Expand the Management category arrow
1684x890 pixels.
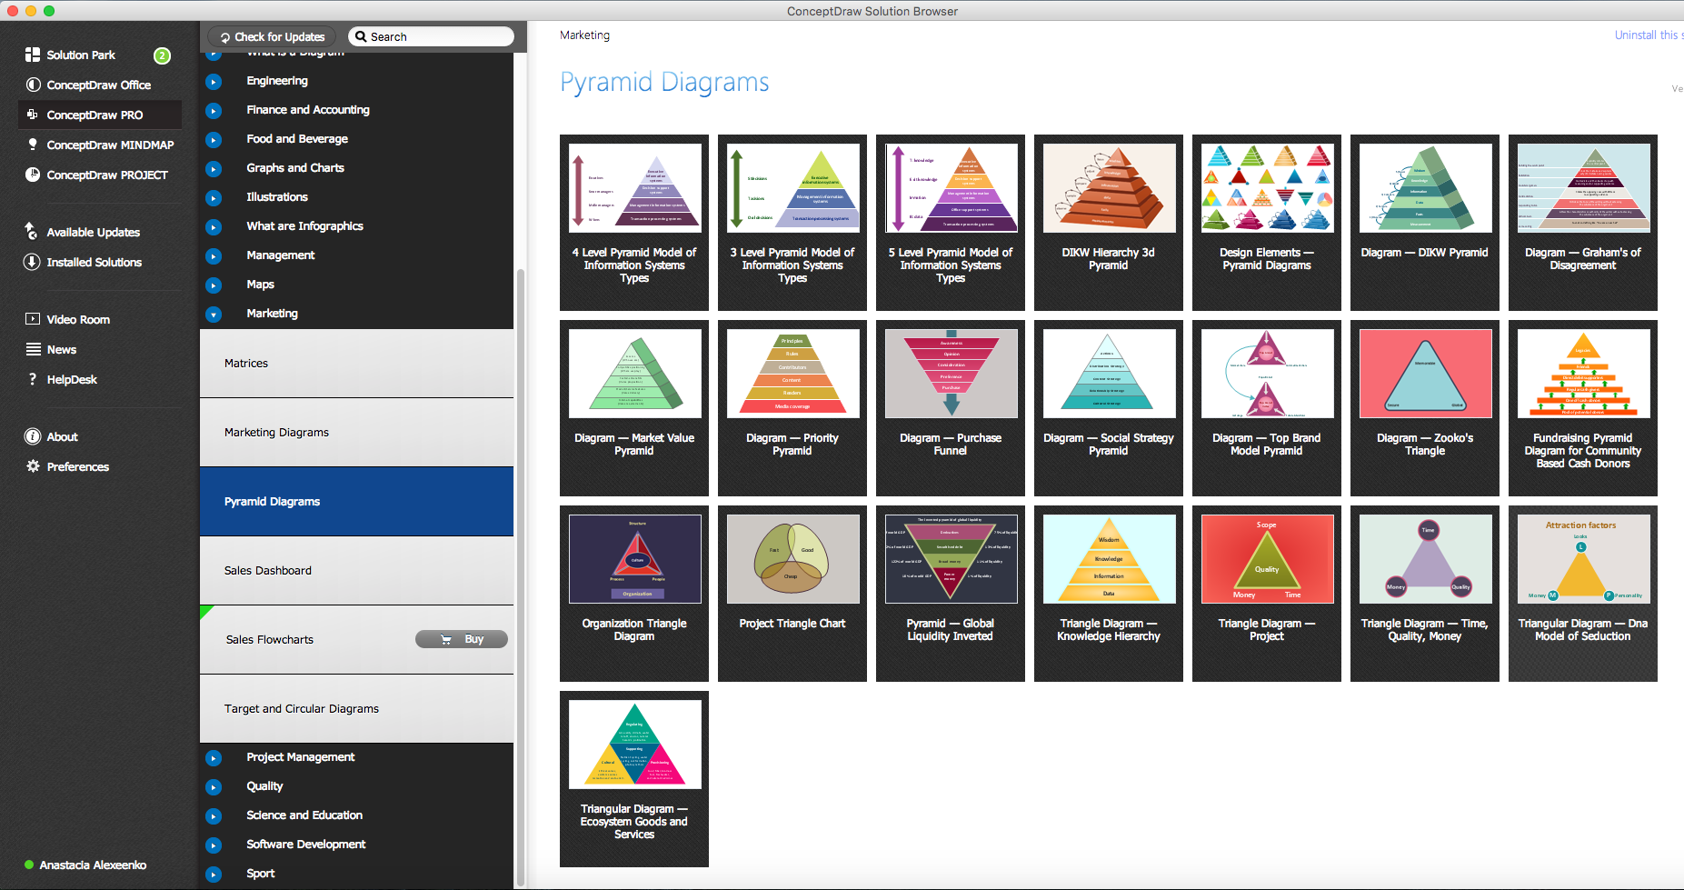(x=214, y=256)
